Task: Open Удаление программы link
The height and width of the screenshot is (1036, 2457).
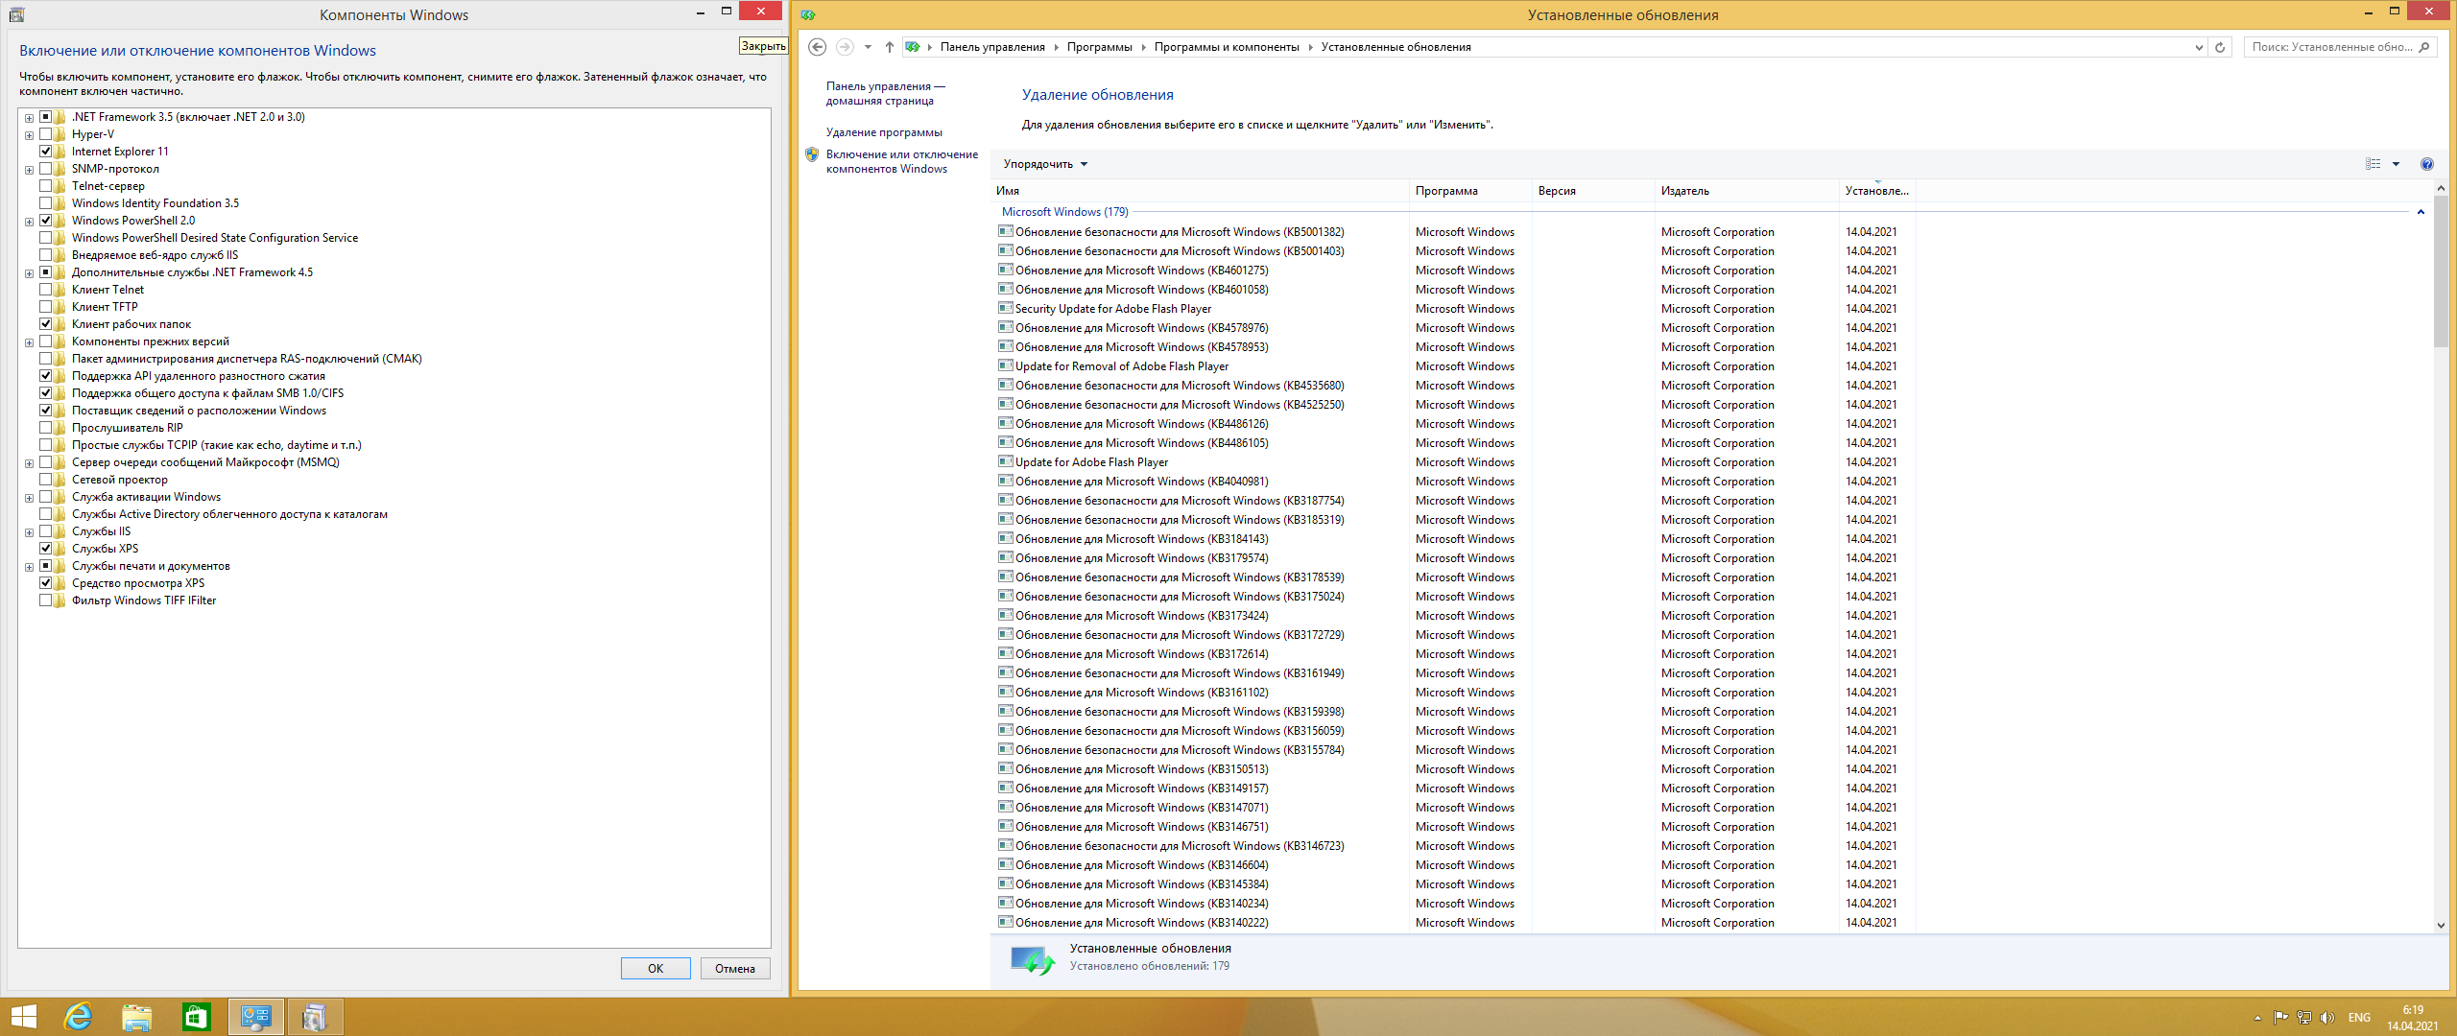Action: click(x=884, y=132)
